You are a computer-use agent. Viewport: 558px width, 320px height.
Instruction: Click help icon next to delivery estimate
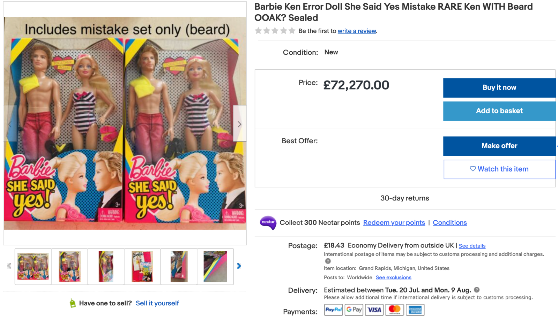[x=477, y=290]
